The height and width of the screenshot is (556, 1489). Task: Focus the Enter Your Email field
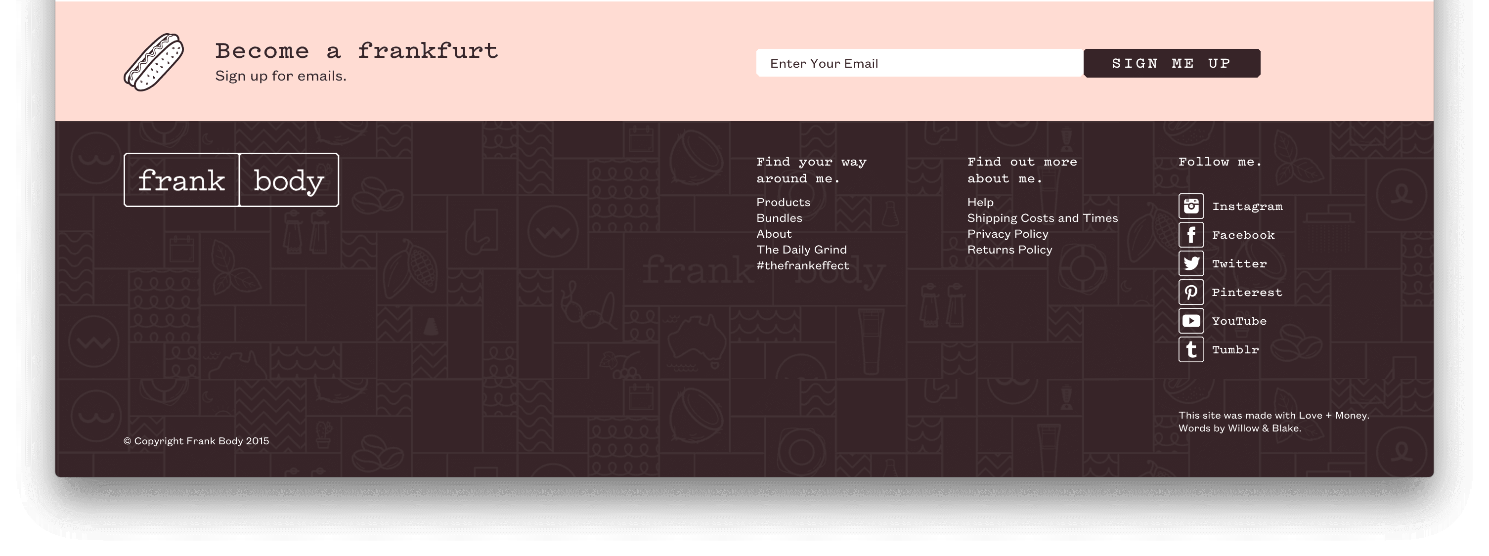919,63
